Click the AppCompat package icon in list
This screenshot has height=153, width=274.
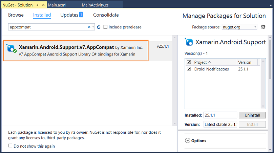(12, 48)
